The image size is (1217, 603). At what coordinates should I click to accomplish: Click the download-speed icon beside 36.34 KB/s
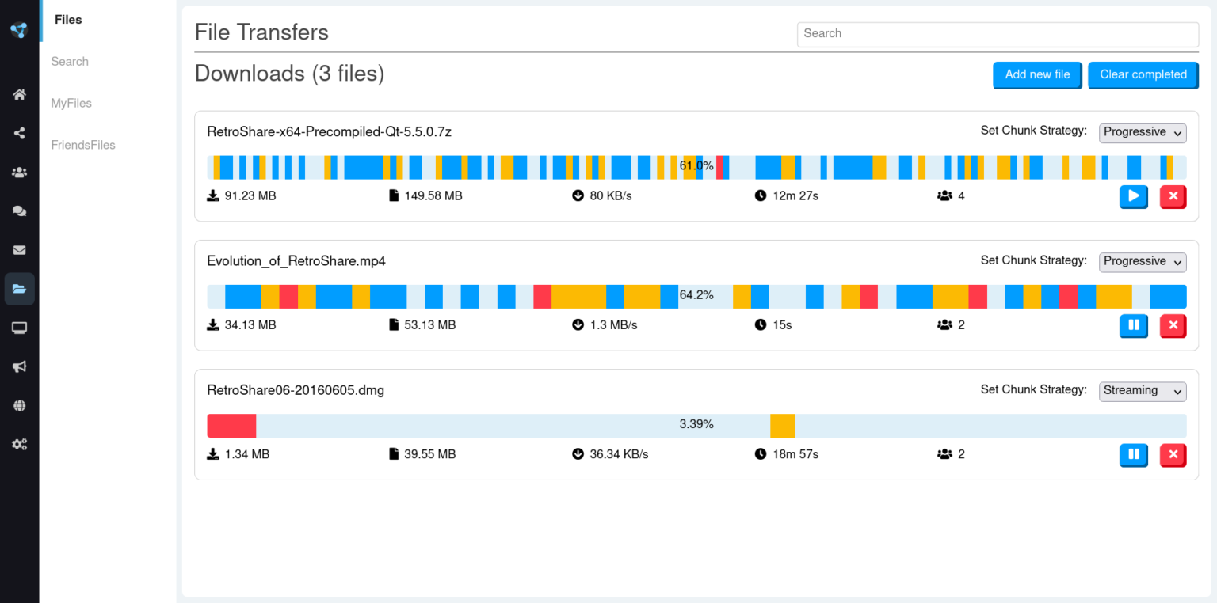[x=578, y=454]
